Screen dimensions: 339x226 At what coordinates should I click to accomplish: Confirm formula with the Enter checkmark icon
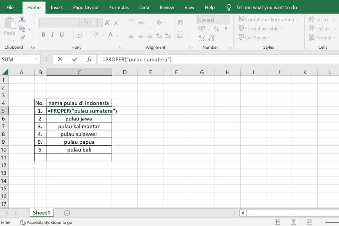(x=75, y=59)
